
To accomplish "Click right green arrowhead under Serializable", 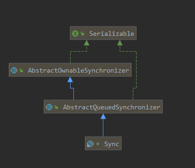I will coord(120,43).
